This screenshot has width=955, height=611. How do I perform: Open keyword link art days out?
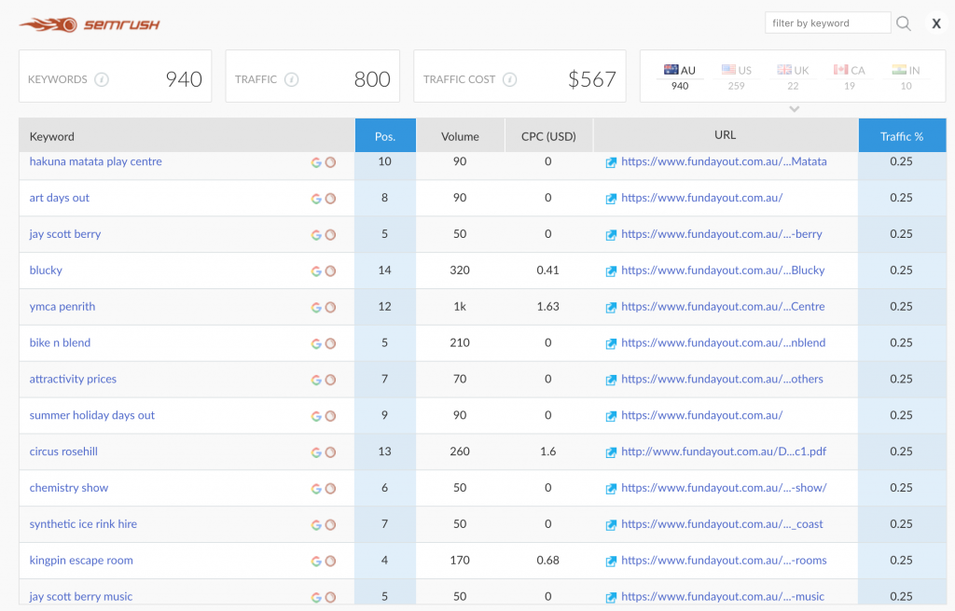[59, 198]
